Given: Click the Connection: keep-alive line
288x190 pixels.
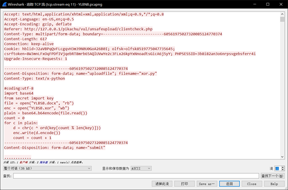Looking at the screenshot, I should tap(29, 44).
